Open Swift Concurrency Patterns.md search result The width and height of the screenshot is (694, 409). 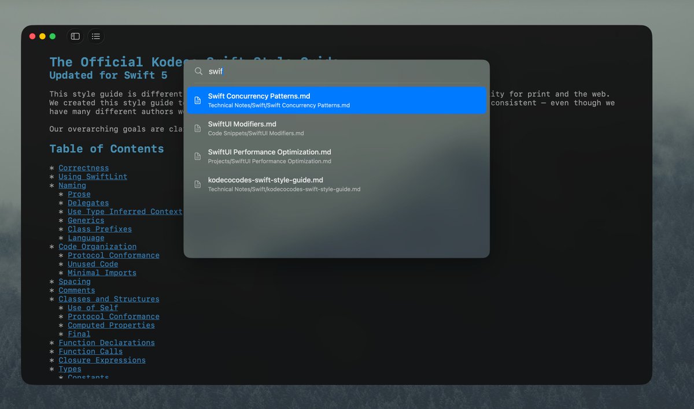coord(337,101)
